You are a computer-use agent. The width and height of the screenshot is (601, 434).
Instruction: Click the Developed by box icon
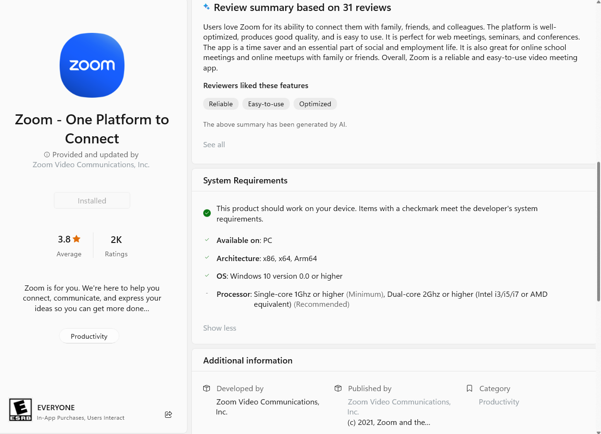pos(207,388)
